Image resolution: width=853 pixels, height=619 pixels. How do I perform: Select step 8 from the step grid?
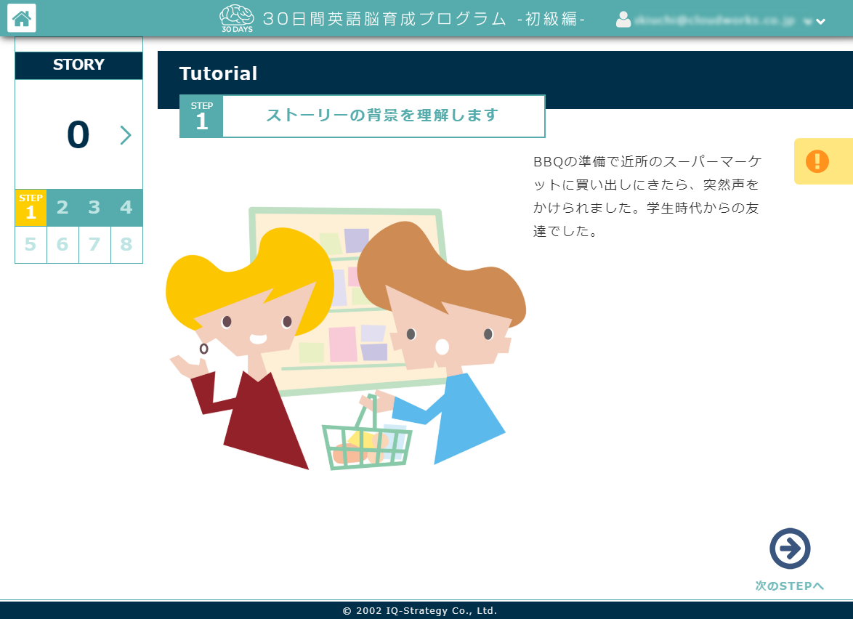click(x=126, y=245)
